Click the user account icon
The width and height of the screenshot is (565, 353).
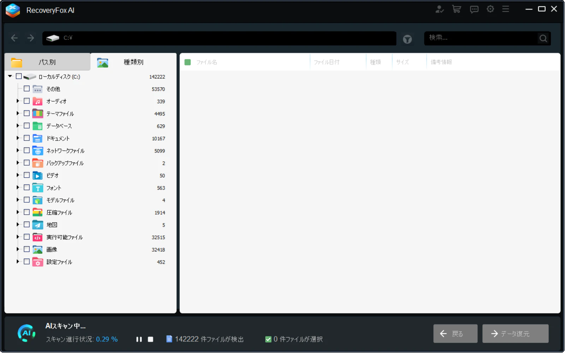[439, 9]
